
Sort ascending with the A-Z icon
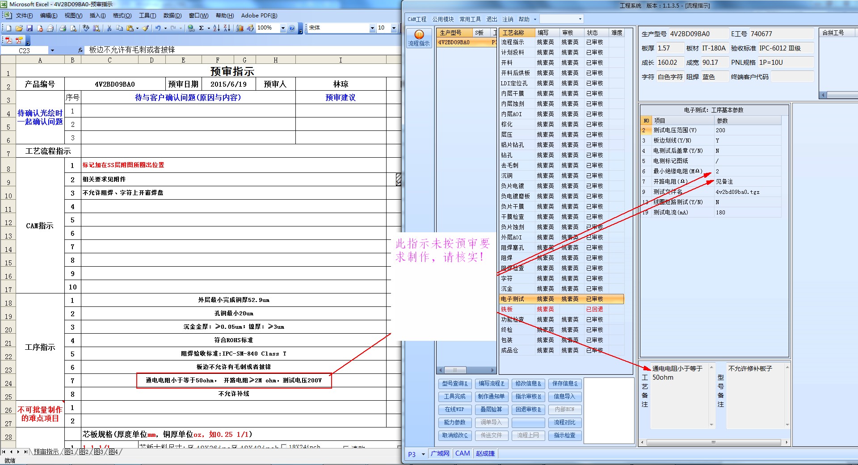pyautogui.click(x=216, y=28)
